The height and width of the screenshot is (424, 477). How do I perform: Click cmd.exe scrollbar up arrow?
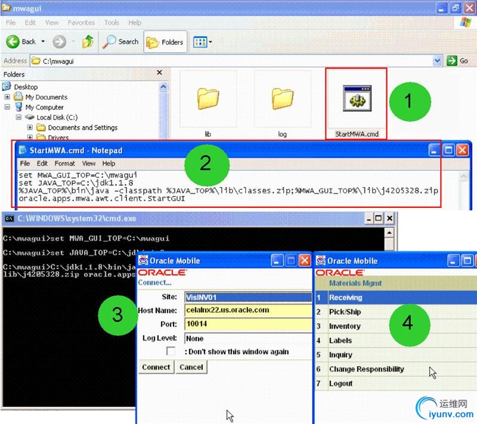[x=389, y=233]
